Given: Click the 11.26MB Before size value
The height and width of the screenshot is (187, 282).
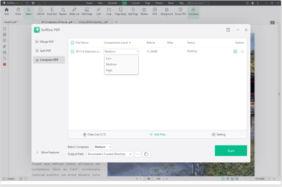Looking at the screenshot, I should [152, 52].
